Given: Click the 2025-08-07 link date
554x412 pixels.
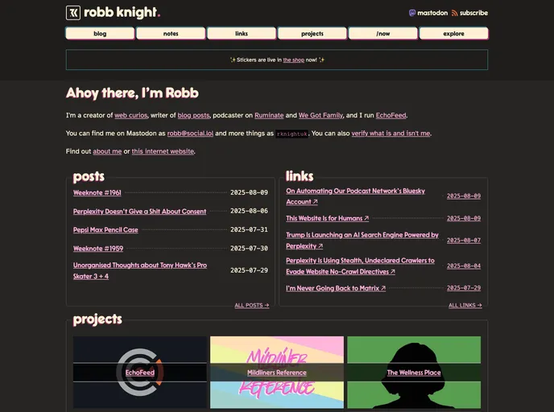Looking at the screenshot, I should (464, 240).
